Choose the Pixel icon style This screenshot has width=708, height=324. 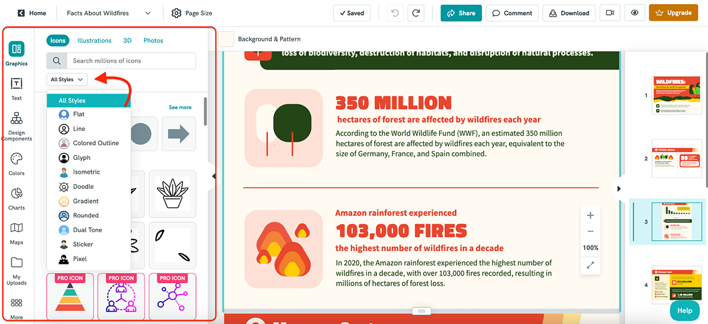88,258
